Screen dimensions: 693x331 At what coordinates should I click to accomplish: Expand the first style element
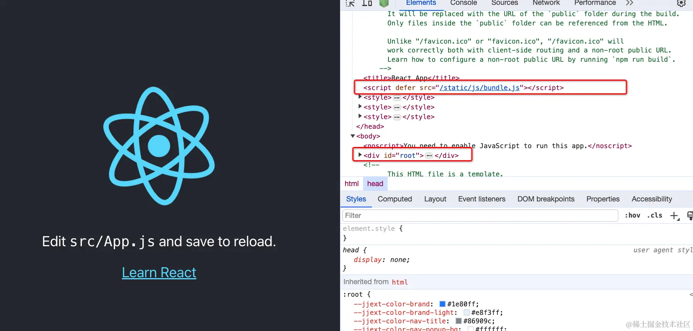click(x=360, y=97)
